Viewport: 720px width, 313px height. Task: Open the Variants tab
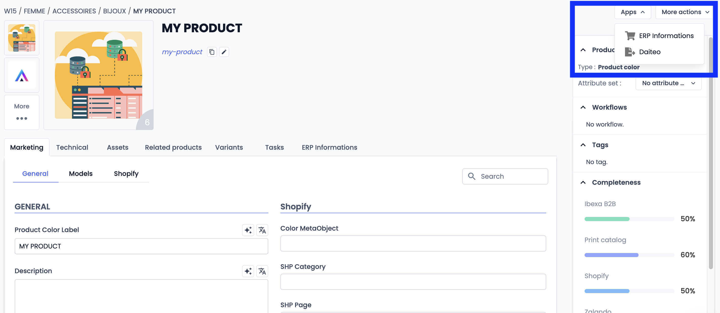pyautogui.click(x=229, y=147)
